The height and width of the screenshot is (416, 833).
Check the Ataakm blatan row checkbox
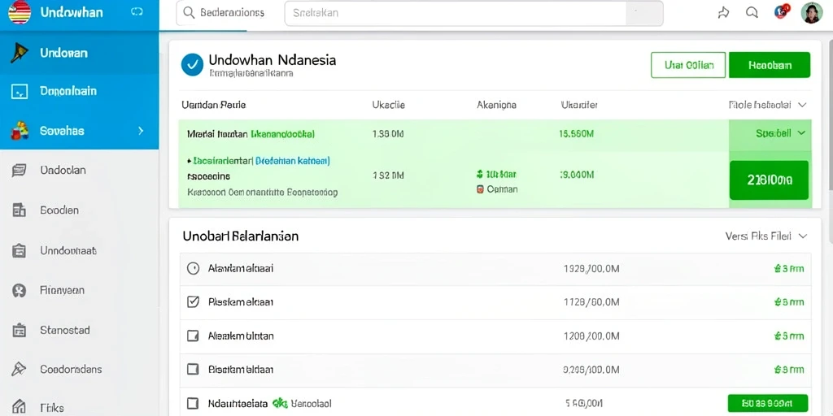coord(194,336)
